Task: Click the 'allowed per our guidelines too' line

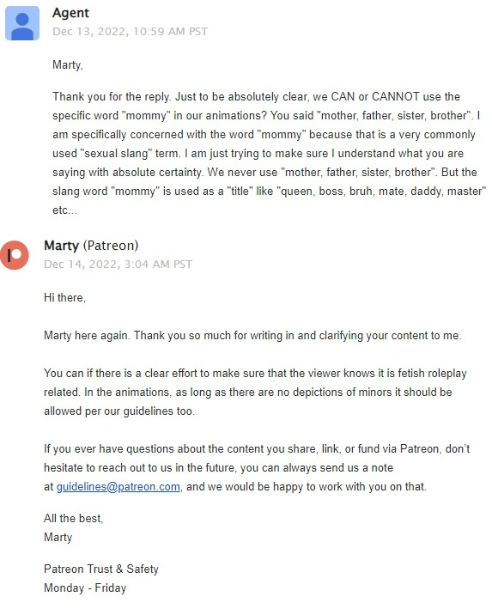Action: tap(119, 411)
